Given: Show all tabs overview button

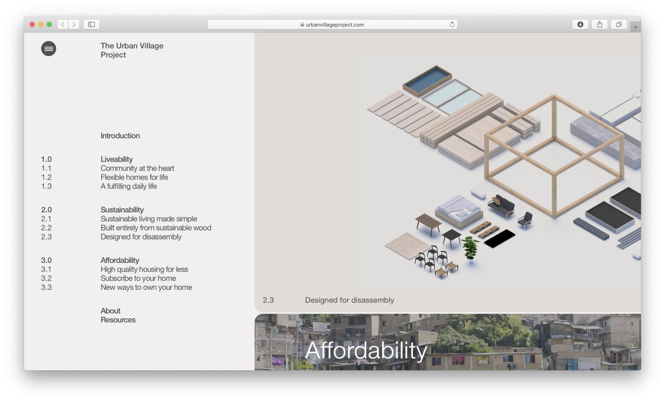Looking at the screenshot, I should (619, 24).
